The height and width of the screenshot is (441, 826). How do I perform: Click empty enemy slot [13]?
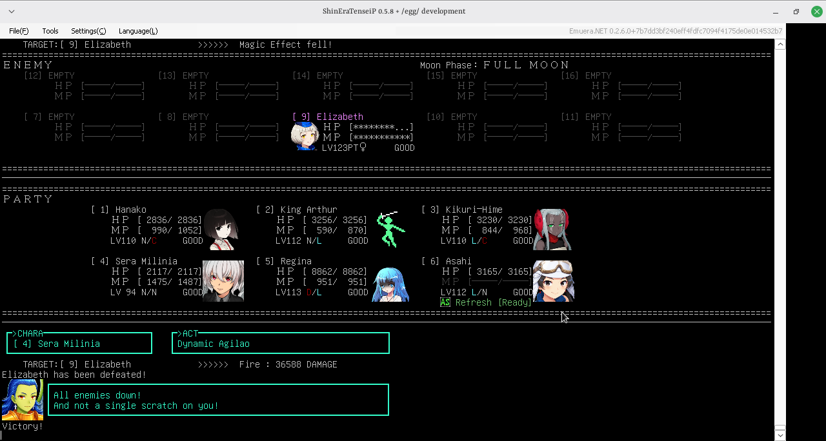[183, 75]
